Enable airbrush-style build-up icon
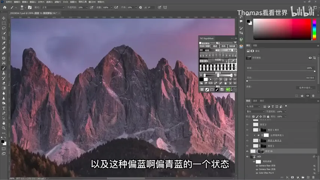 click(116, 7)
